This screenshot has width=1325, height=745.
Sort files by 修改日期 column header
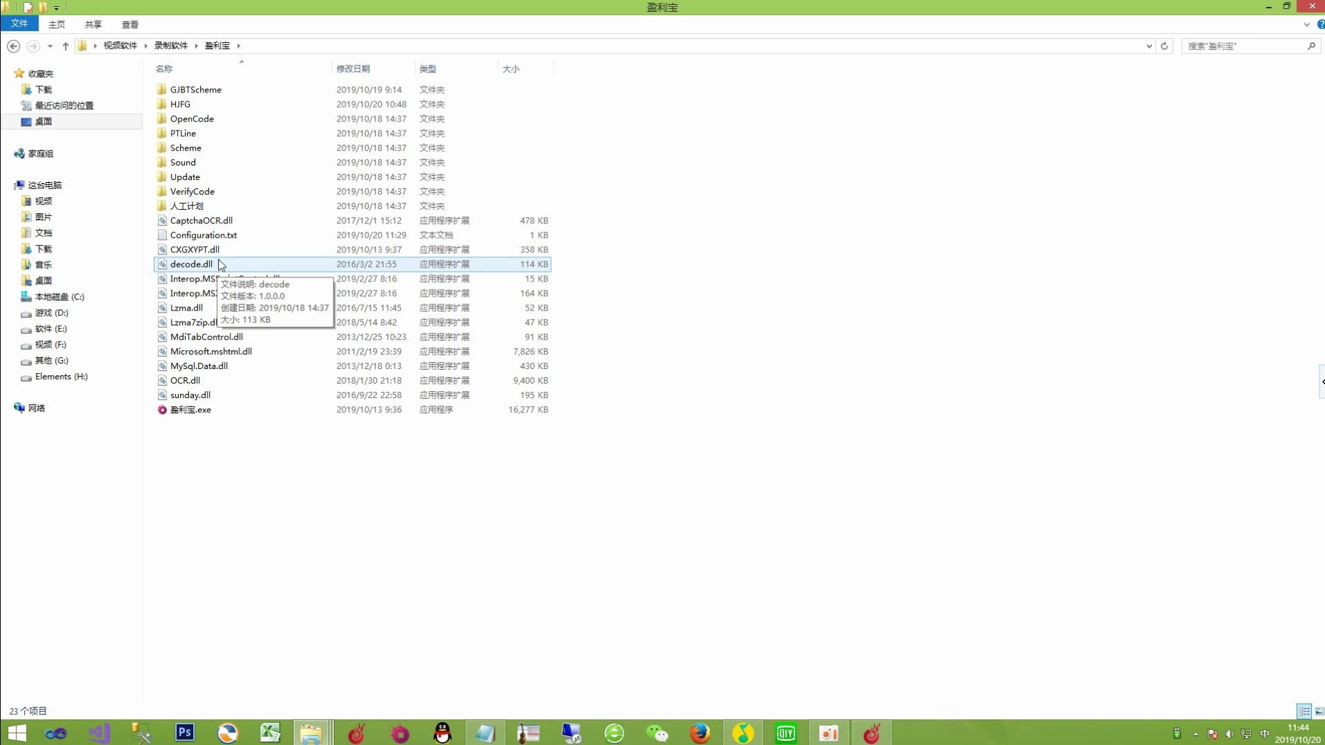pos(353,69)
